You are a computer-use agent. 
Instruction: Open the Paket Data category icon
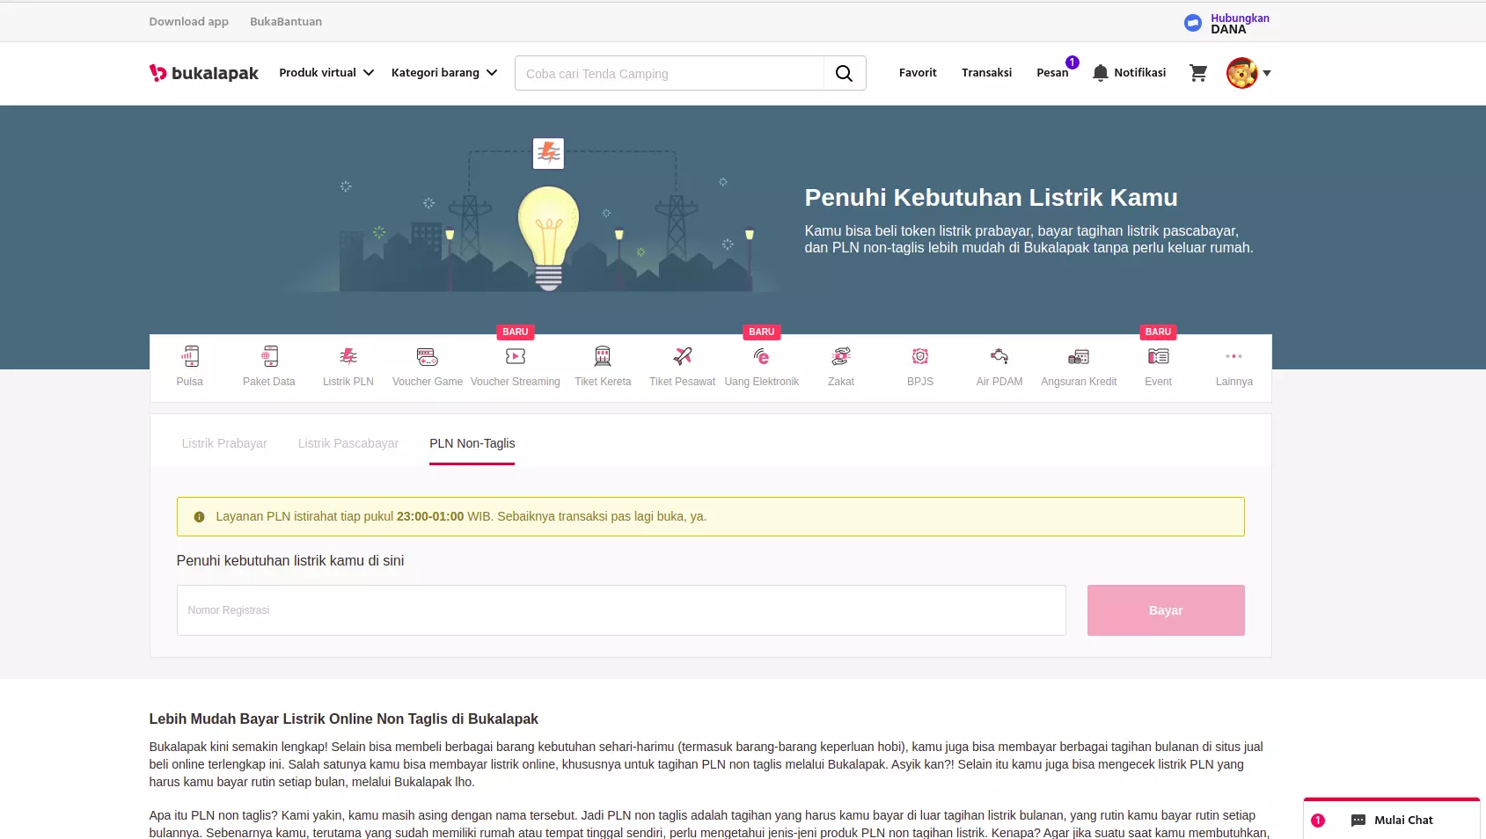click(269, 356)
